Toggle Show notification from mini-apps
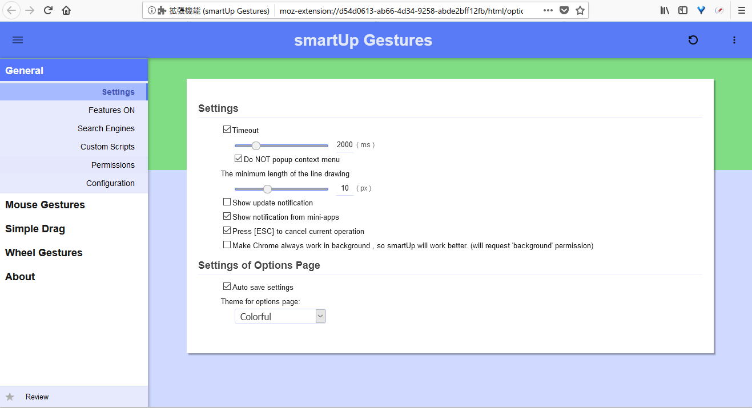The width and height of the screenshot is (752, 408). (x=227, y=216)
